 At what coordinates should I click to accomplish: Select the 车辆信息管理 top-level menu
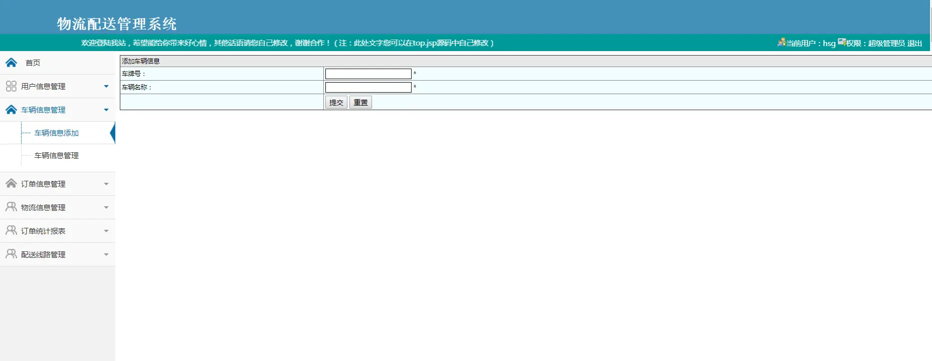click(x=58, y=110)
